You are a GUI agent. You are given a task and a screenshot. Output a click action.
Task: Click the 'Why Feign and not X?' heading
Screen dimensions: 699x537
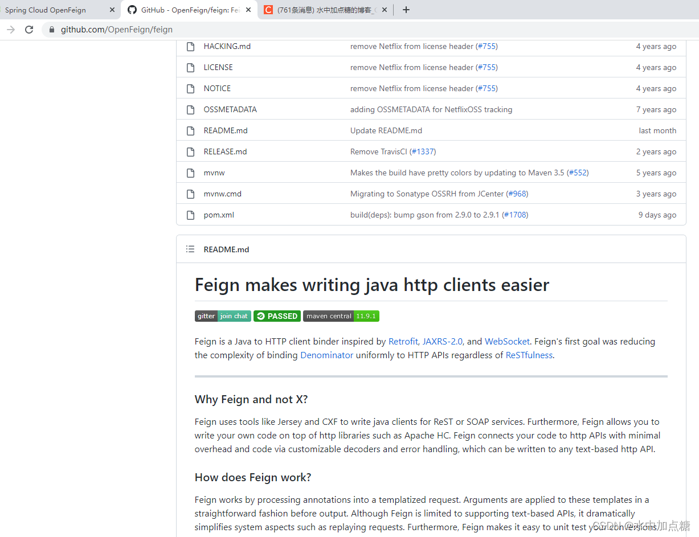251,399
